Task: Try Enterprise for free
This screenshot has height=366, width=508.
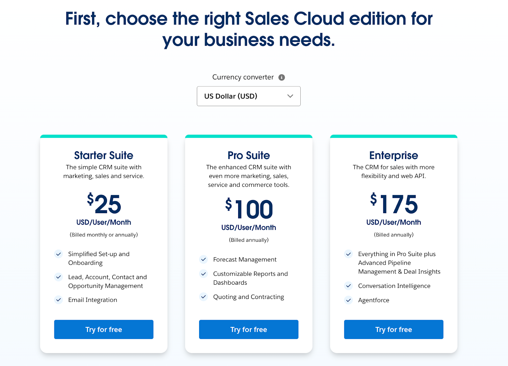Action: tap(393, 329)
